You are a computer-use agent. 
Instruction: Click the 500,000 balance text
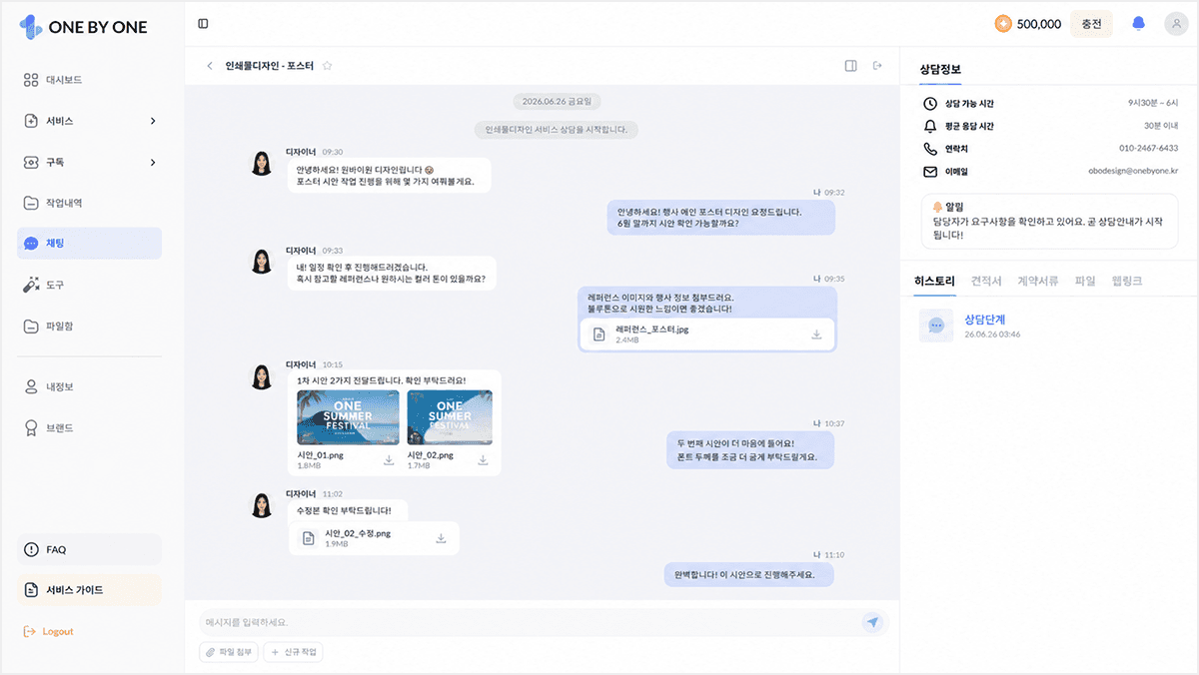tap(1039, 24)
